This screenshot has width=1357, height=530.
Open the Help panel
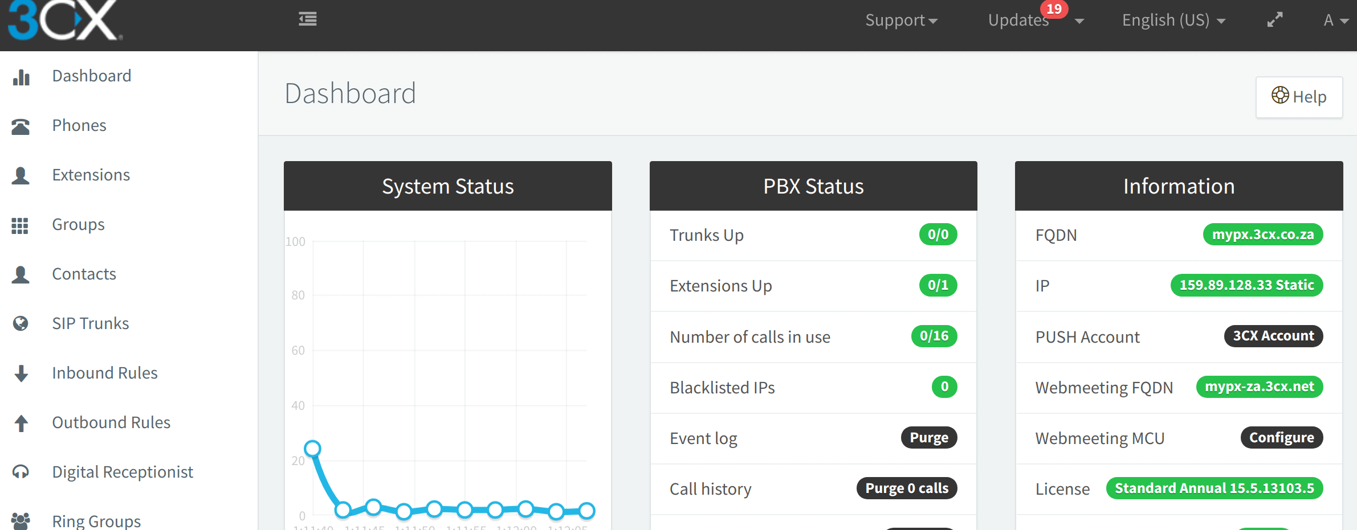pyautogui.click(x=1299, y=97)
